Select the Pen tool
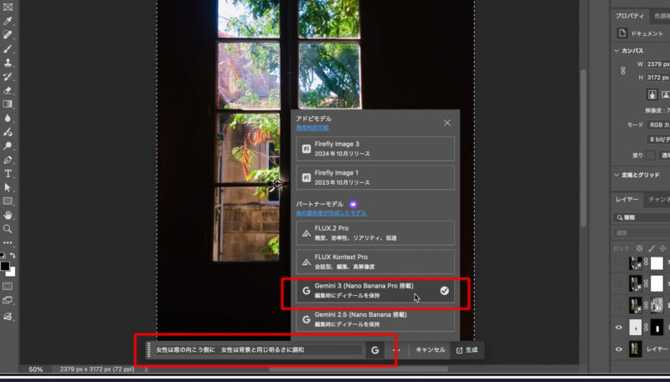Screen dimensions: 670x382 point(8,160)
